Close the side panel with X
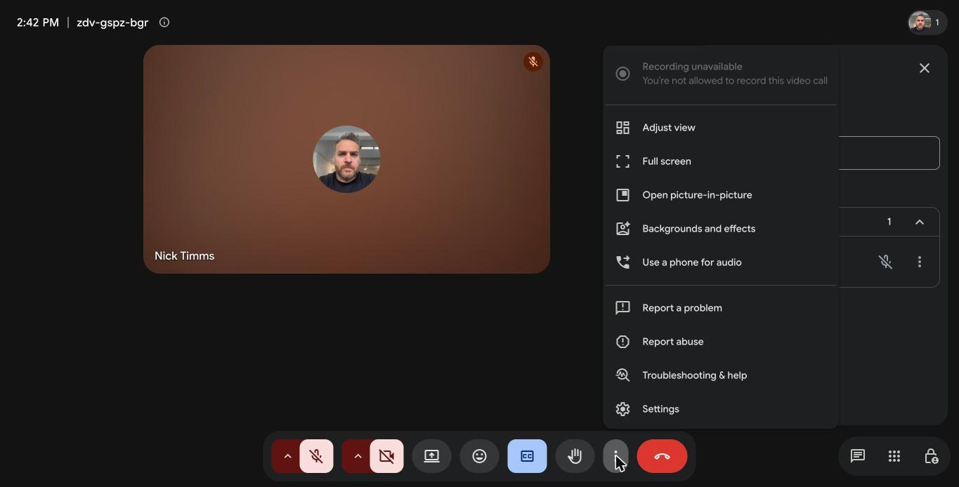The height and width of the screenshot is (487, 959). coord(925,68)
